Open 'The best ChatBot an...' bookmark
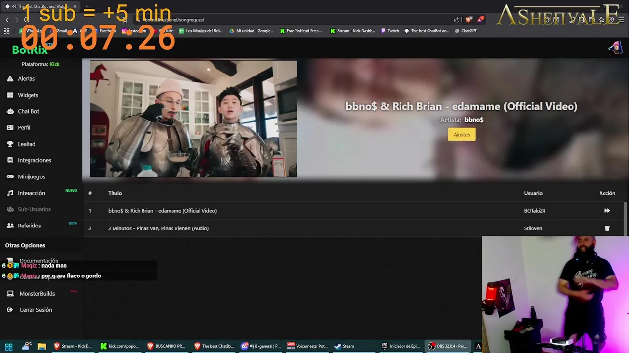The width and height of the screenshot is (629, 353). click(x=427, y=31)
